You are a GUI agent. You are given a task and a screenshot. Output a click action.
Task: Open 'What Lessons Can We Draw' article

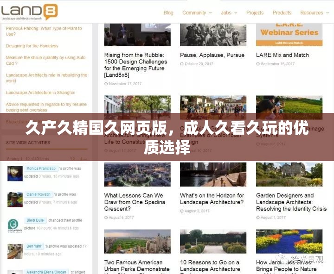tap(135, 202)
